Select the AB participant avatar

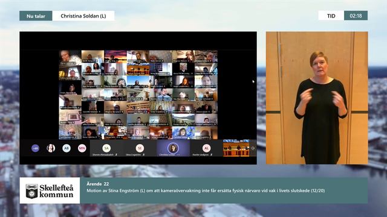click(67, 148)
